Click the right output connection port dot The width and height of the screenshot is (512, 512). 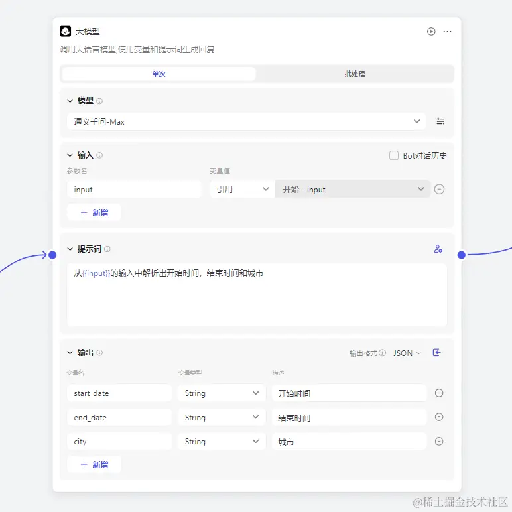(x=461, y=255)
